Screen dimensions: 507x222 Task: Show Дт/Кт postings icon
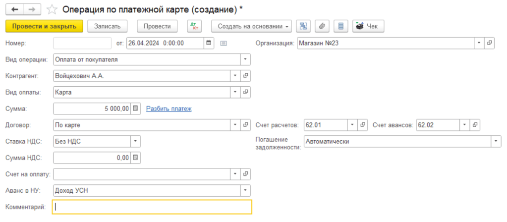coord(194,26)
